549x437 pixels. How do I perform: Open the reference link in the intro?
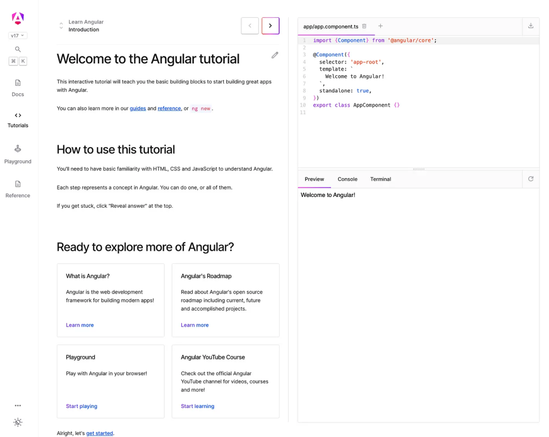pos(169,109)
